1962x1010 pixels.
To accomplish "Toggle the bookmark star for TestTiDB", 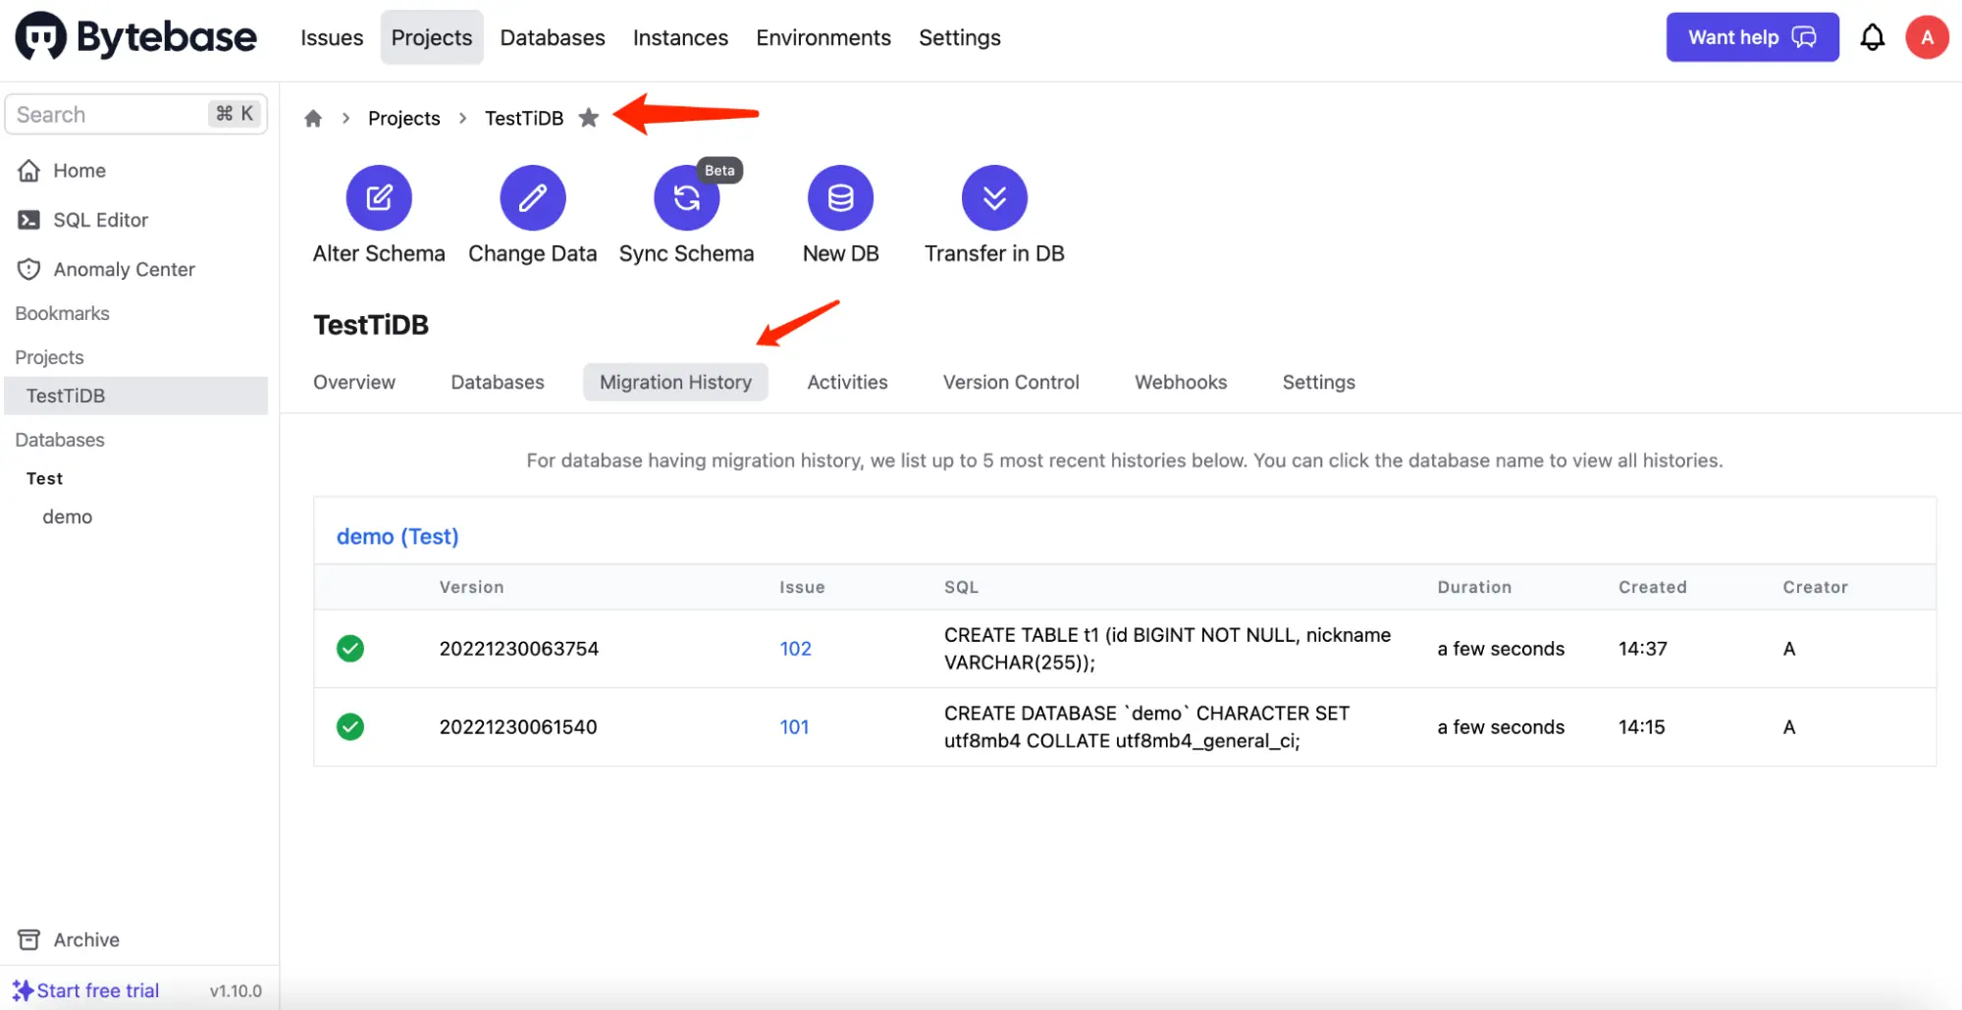I will 589,118.
